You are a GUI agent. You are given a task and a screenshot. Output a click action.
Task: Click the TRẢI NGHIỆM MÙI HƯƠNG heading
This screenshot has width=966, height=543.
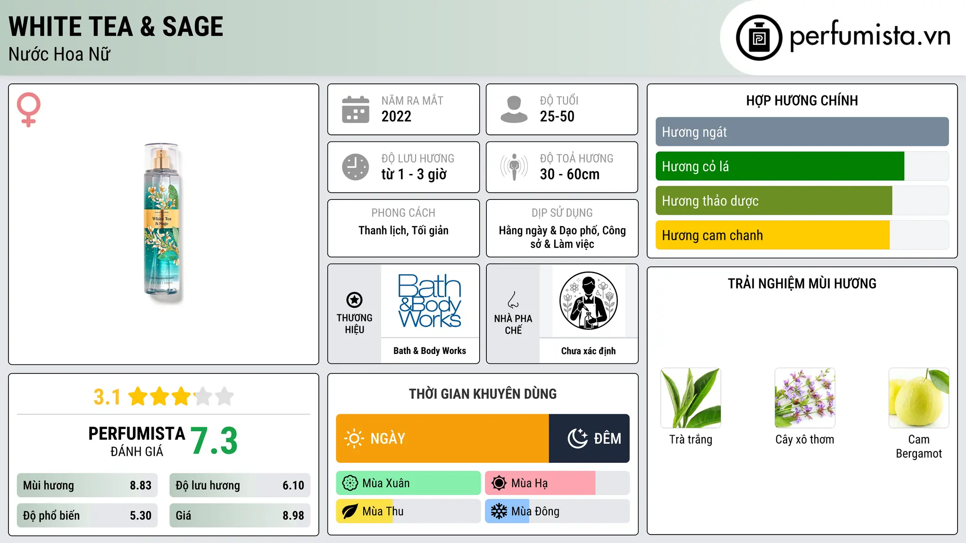(802, 283)
